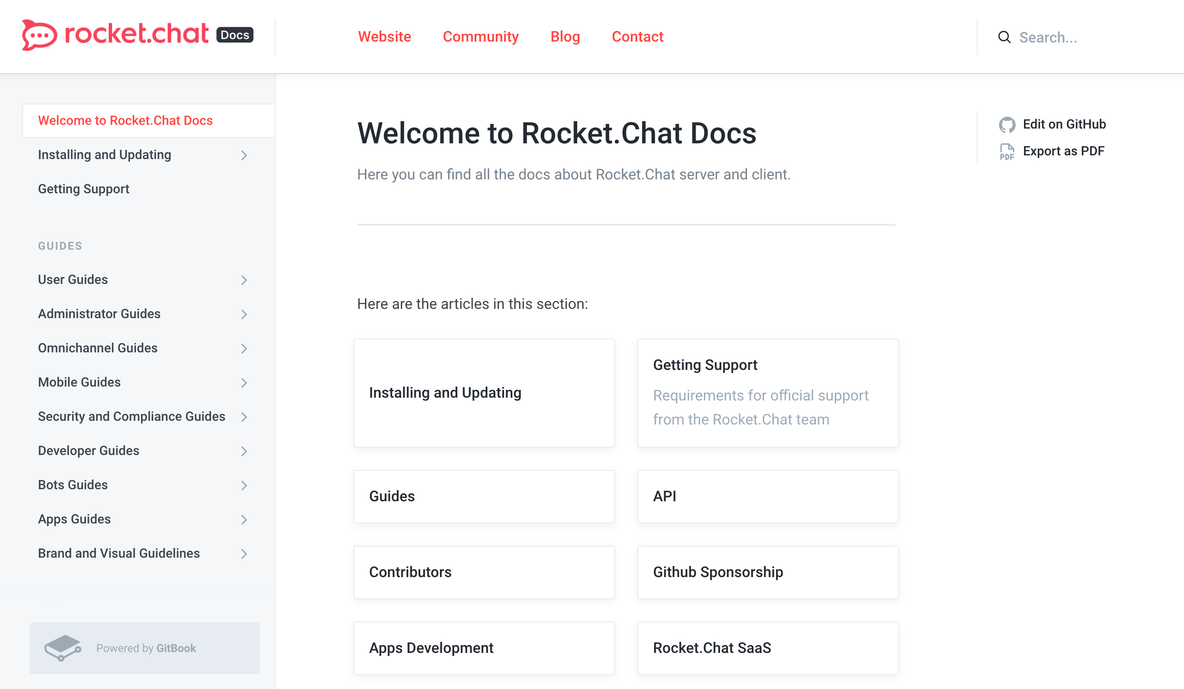Open the Github Sponsorship card

click(768, 572)
